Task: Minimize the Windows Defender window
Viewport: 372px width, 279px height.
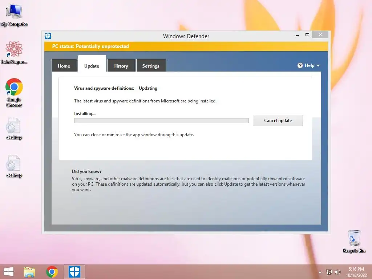Action: pos(298,35)
